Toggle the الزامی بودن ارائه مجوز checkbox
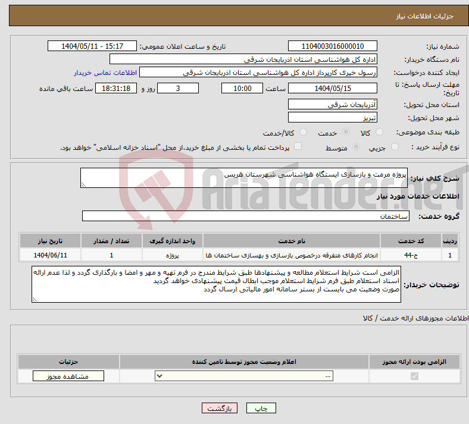 point(414,376)
